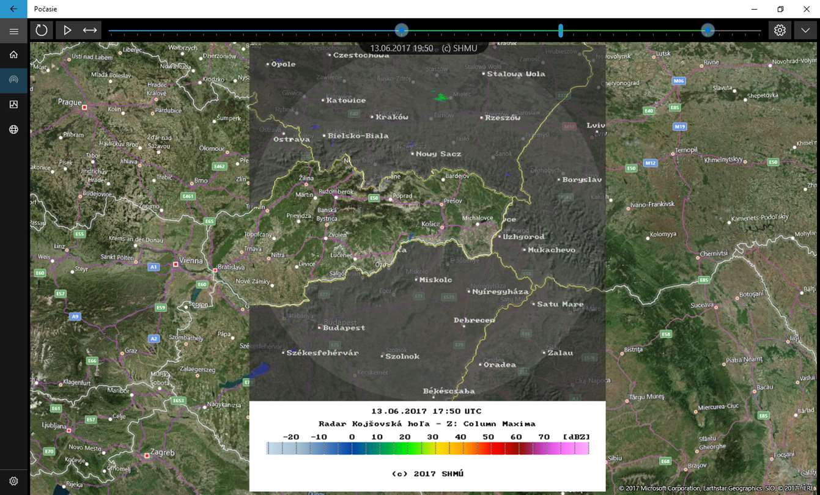Click the radar timestamp label 13.06.2017 19:50
820x495 pixels.
click(x=402, y=48)
